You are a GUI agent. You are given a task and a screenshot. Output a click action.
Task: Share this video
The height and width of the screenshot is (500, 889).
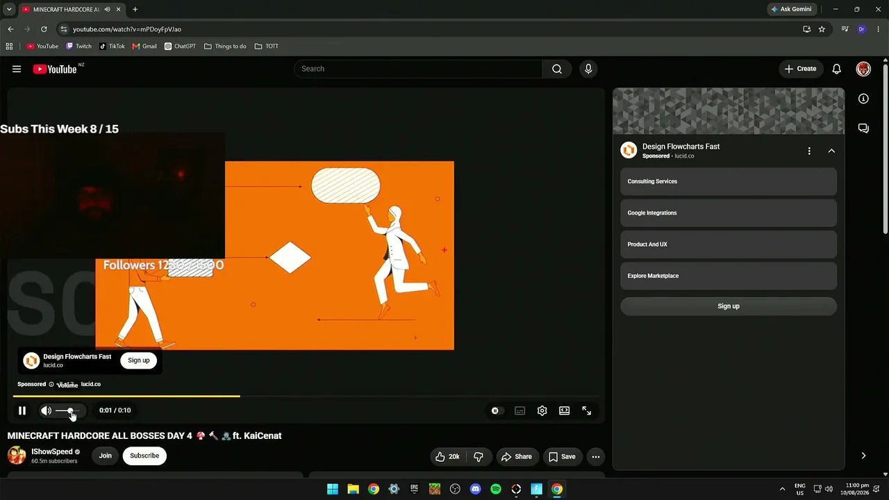coord(517,456)
